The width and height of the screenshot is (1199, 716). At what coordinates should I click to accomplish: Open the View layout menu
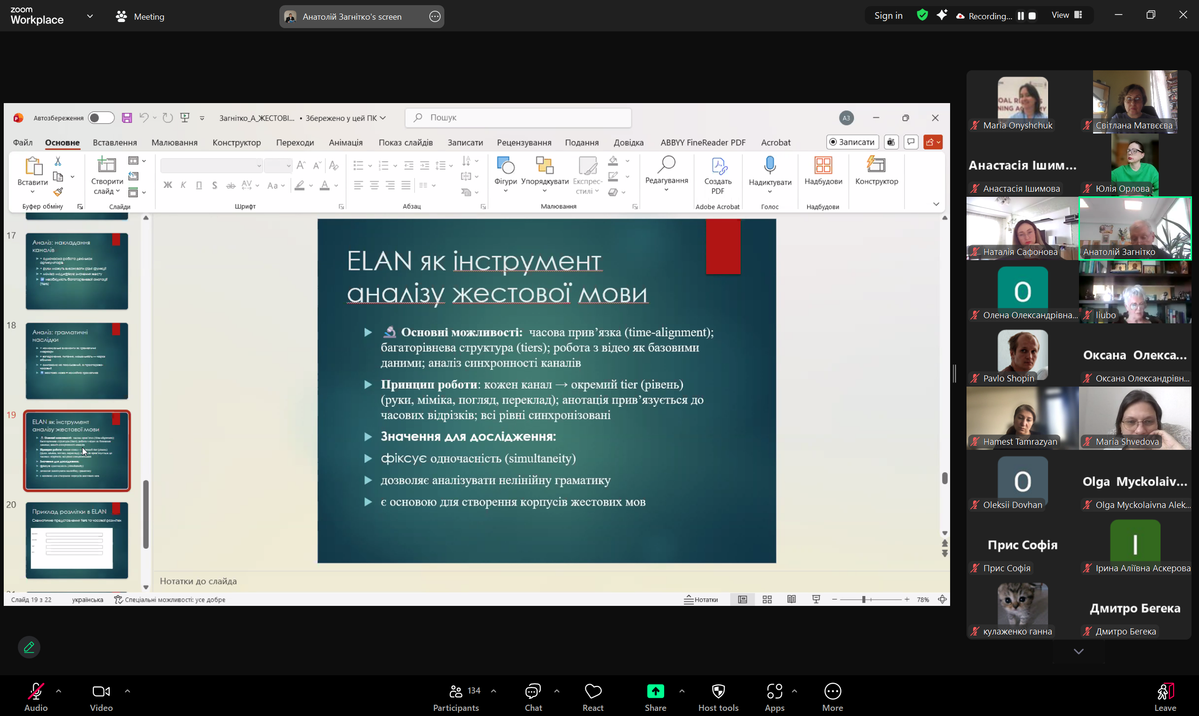tap(1066, 15)
